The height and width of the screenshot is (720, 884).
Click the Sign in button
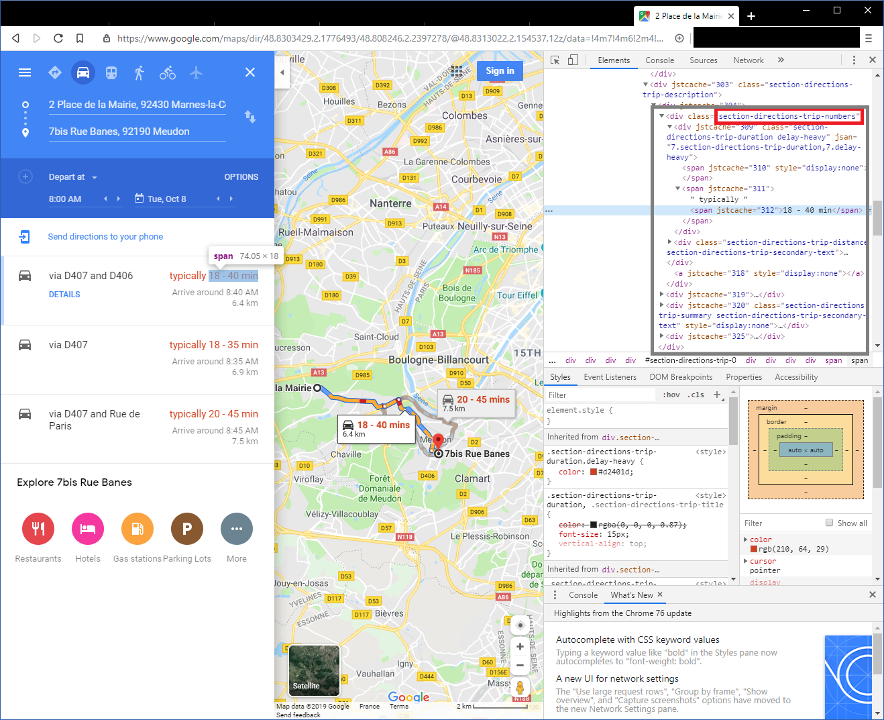click(x=500, y=70)
